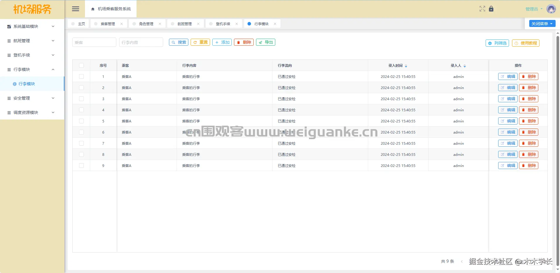Check the checkbox for row 4

coord(81,110)
